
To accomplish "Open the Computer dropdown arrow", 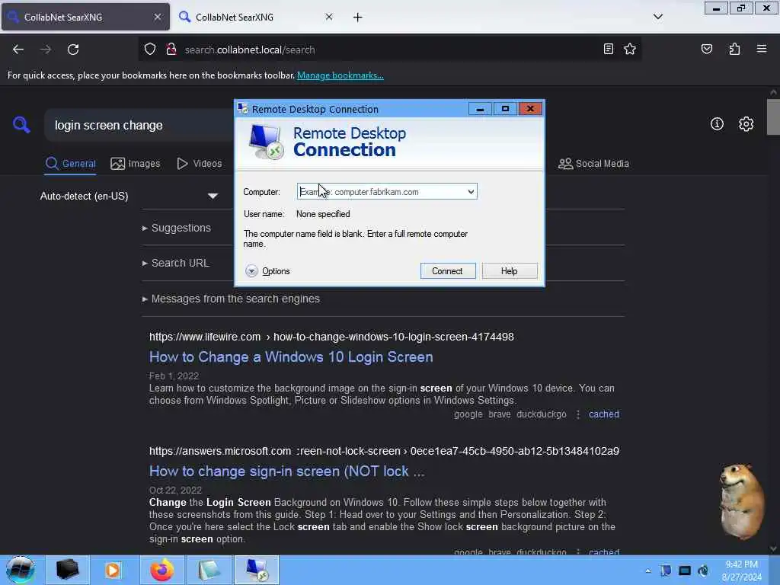I will click(471, 191).
